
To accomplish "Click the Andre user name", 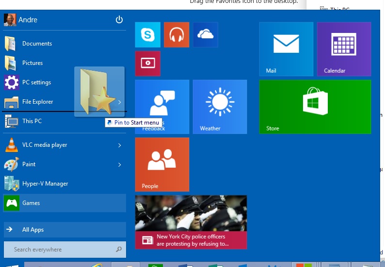I will tap(28, 20).
